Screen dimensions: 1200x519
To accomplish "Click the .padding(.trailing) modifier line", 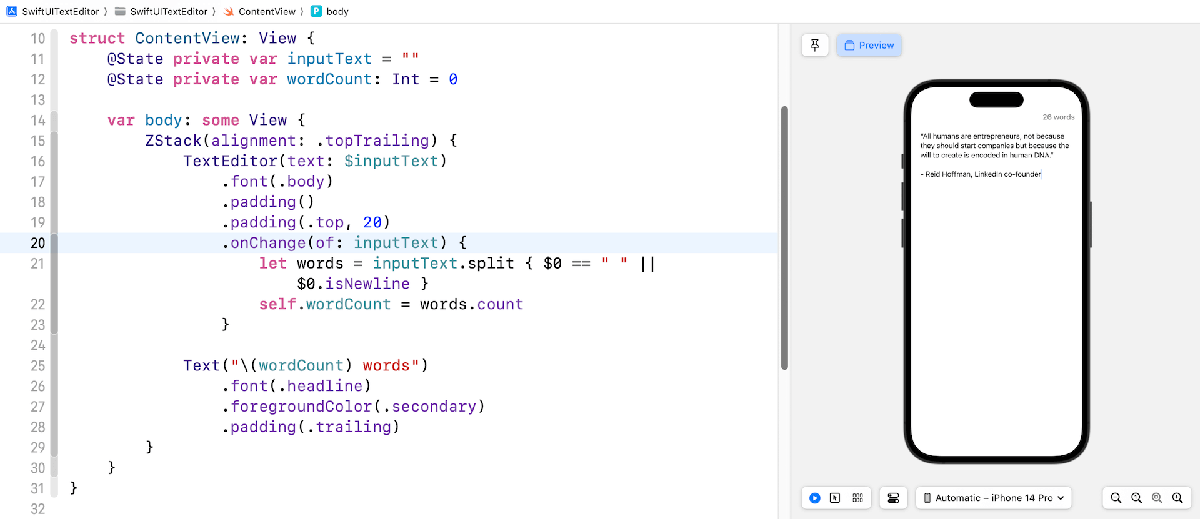I will point(311,427).
